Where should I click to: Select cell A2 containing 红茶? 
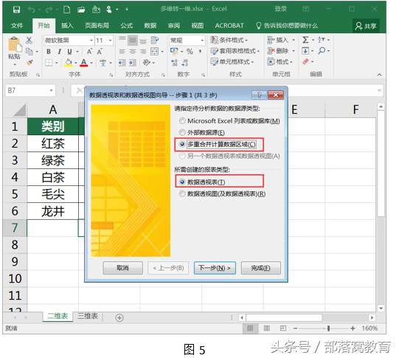52,143
